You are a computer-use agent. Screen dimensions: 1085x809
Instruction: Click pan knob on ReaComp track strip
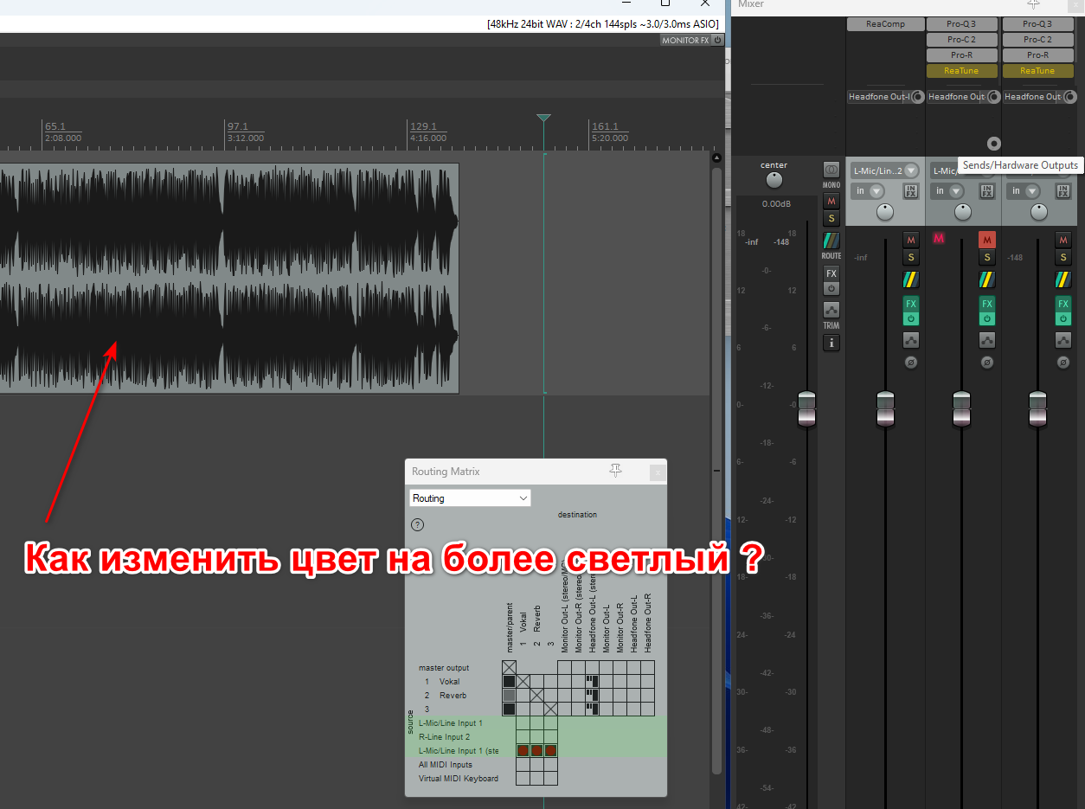coord(885,212)
